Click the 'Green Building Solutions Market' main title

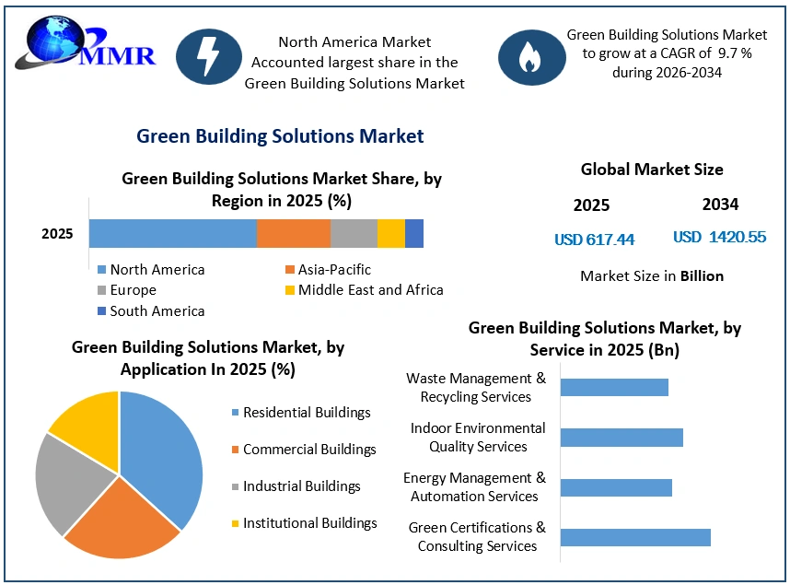(x=280, y=136)
